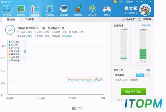Click the fan speed line on chart

pyautogui.click(x=85, y=88)
